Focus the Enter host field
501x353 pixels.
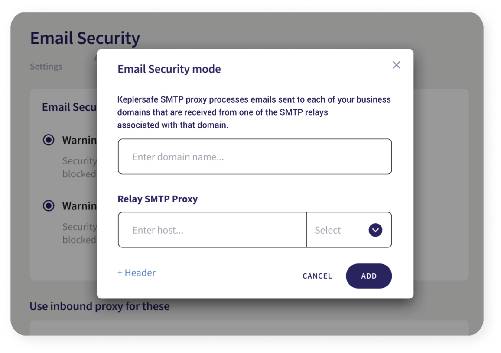pyautogui.click(x=212, y=230)
